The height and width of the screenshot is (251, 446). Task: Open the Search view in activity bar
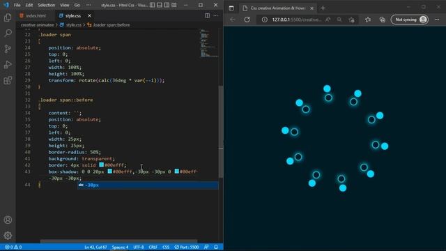tap(8, 33)
